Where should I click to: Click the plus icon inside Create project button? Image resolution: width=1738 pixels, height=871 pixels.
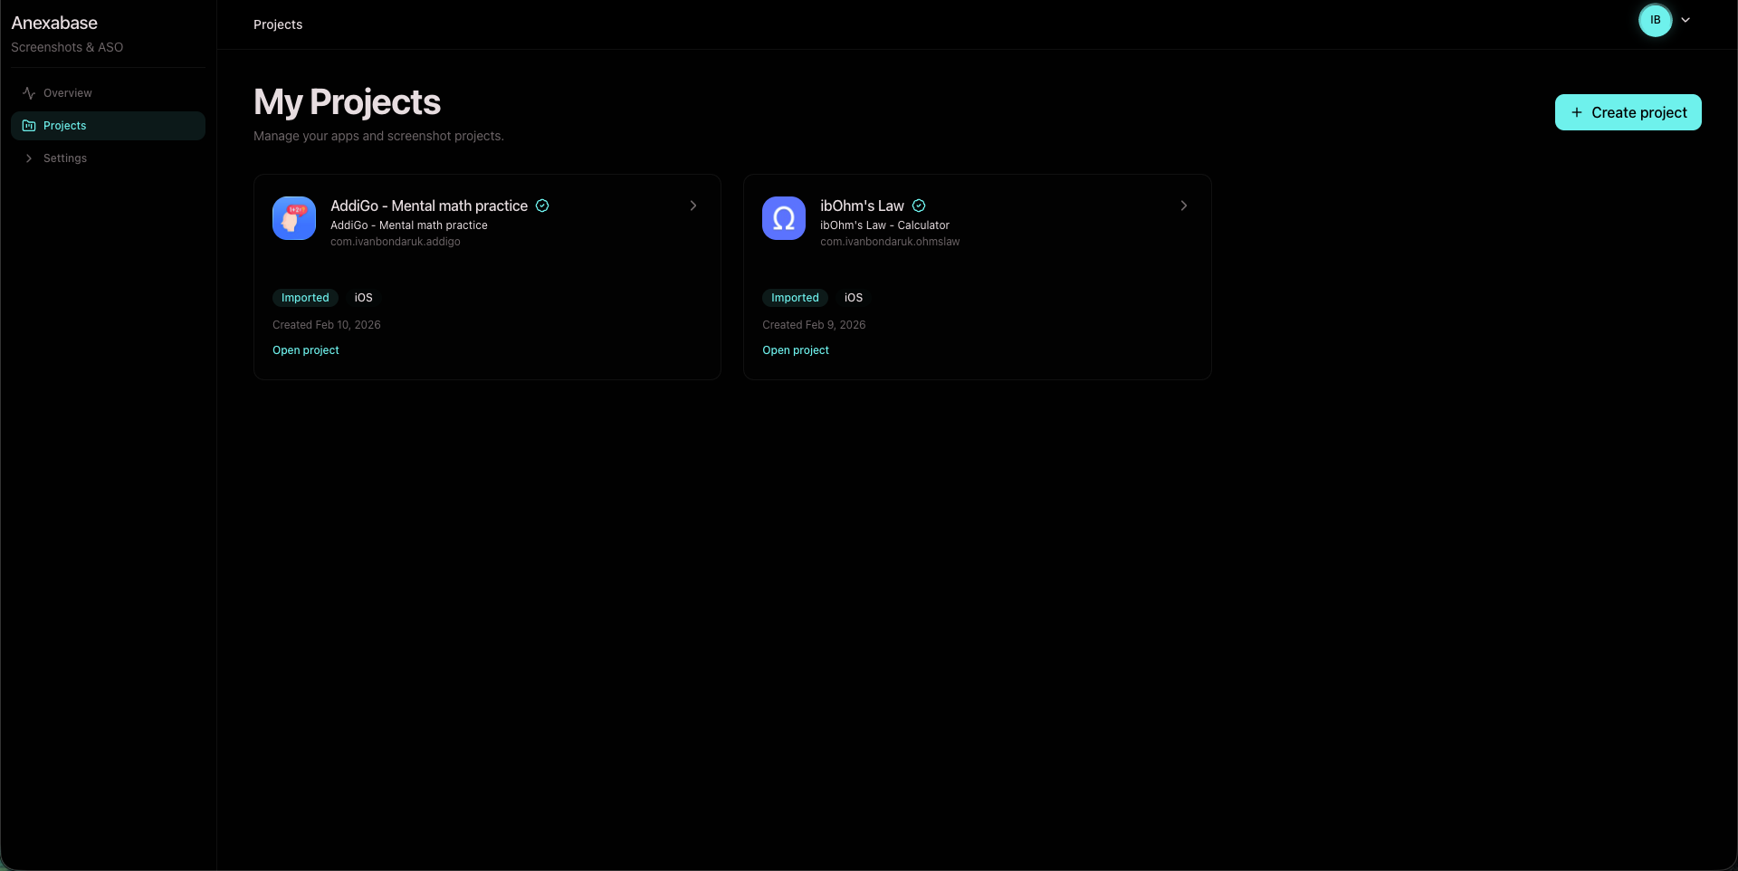tap(1576, 112)
